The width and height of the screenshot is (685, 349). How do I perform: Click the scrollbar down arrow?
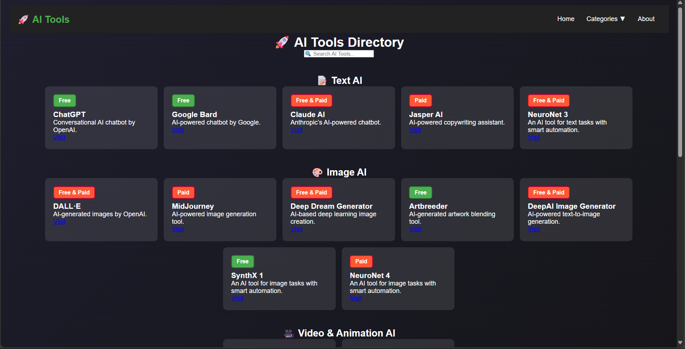pyautogui.click(x=680, y=343)
